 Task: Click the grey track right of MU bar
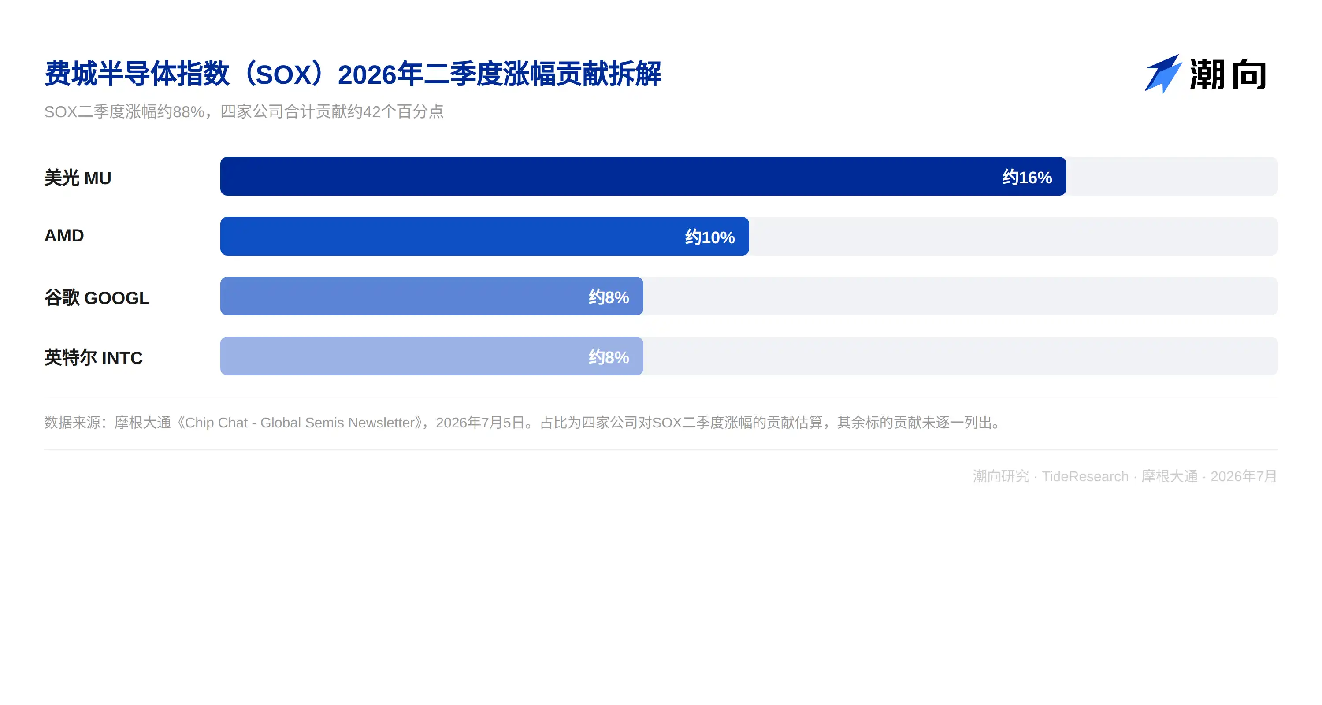[x=1172, y=176]
